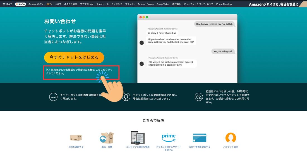Click the credit card payment icon
The image size is (307, 153).
(x=200, y=138)
